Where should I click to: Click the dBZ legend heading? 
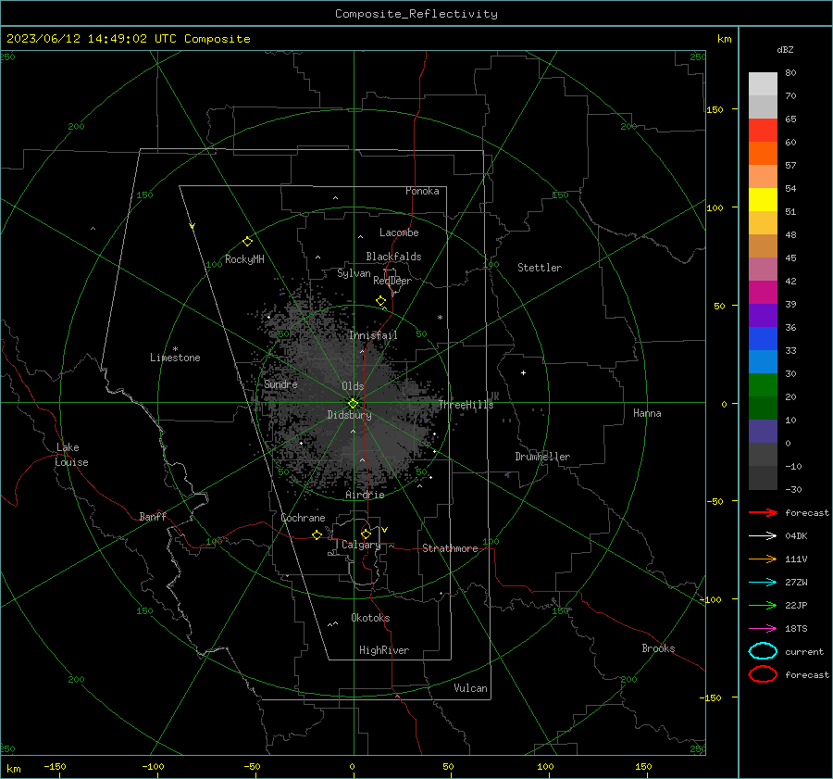785,49
